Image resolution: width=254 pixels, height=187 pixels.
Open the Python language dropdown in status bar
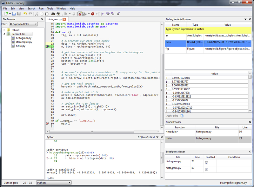click(54, 183)
